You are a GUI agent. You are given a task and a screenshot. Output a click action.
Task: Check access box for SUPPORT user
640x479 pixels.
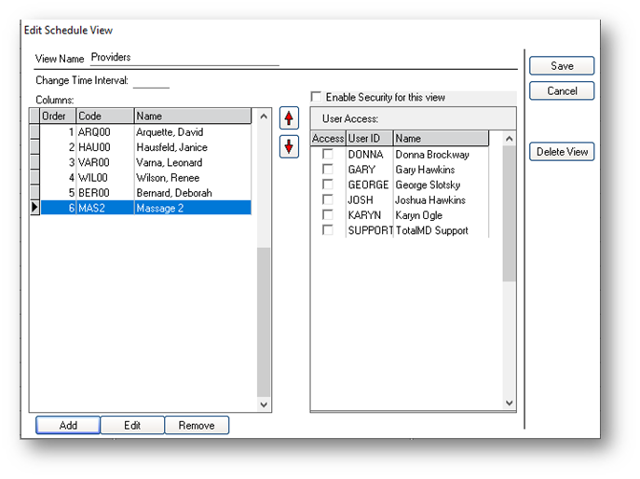327,230
